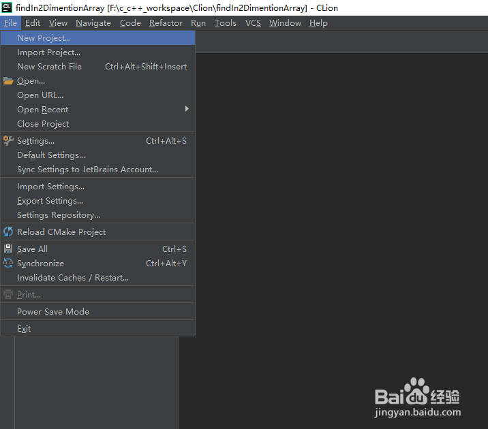Image resolution: width=488 pixels, height=429 pixels.
Task: Select Import Project... menu entry
Action: pos(97,52)
